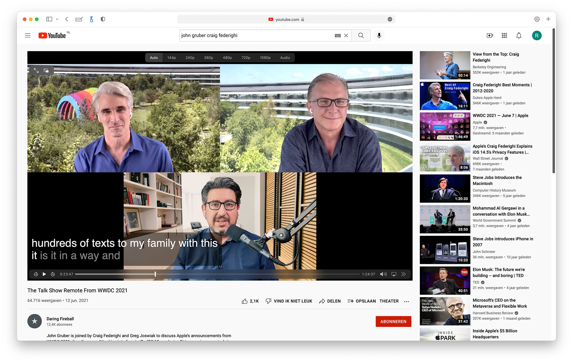This screenshot has height=363, width=573.
Task: Open iOS 14.5 Privacy Features WSJ thumbnail
Action: pos(445,157)
